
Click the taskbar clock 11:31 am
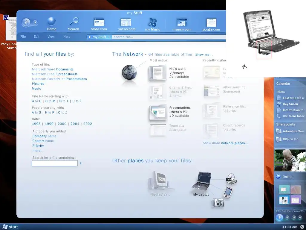pyautogui.click(x=290, y=227)
